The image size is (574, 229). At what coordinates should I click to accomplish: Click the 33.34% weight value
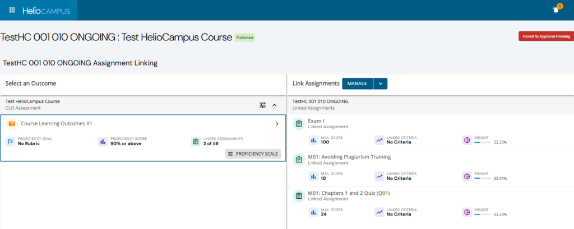pos(501,179)
